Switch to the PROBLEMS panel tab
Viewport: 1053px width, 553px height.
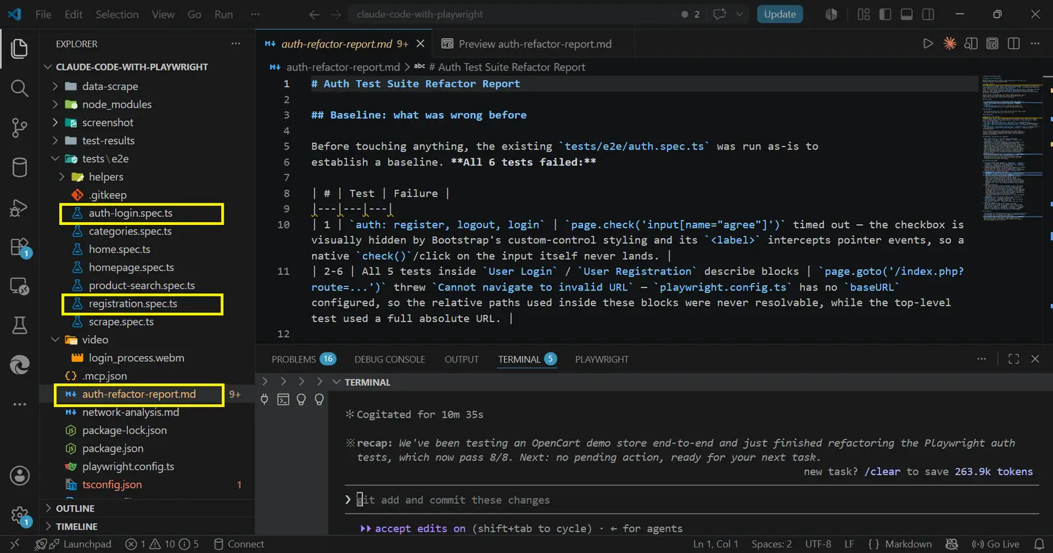coord(303,359)
